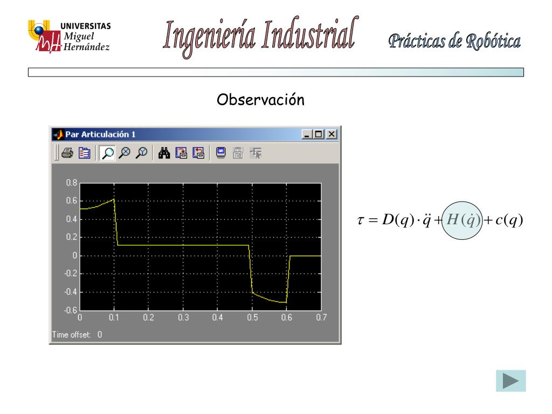Click the yellow torque curve plot area
Screen dimensions: 552x414
pos(201,247)
